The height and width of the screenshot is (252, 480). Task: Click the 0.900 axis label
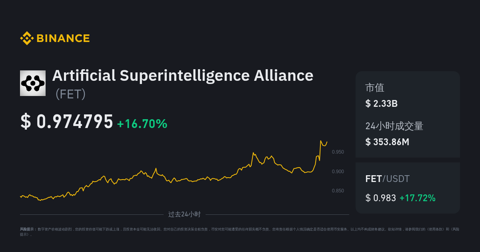pyautogui.click(x=338, y=172)
